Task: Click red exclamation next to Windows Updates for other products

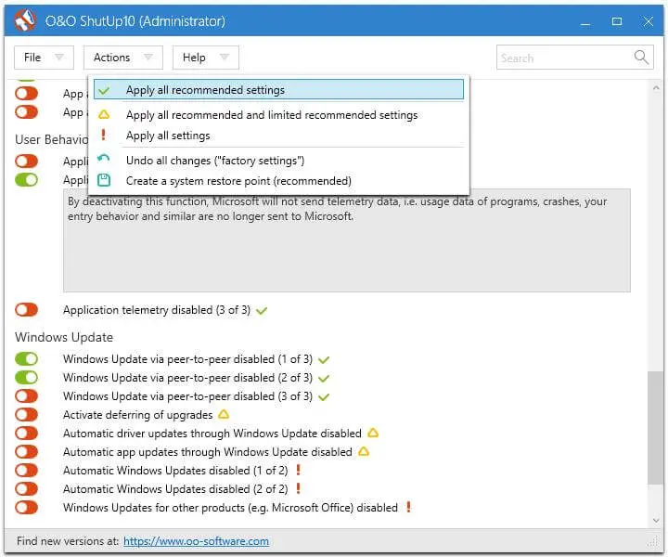Action: click(x=408, y=507)
